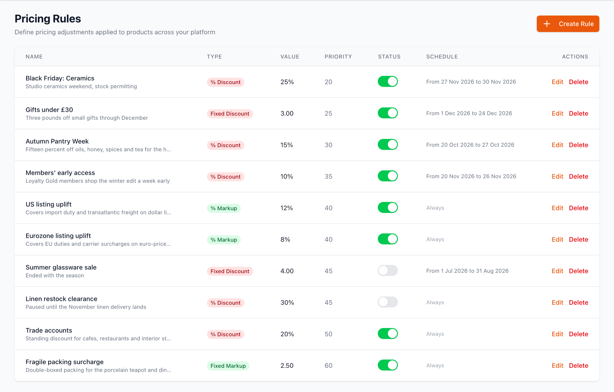Edit the Summer glassware sale rule
Screen dimensions: 614x392
point(557,271)
